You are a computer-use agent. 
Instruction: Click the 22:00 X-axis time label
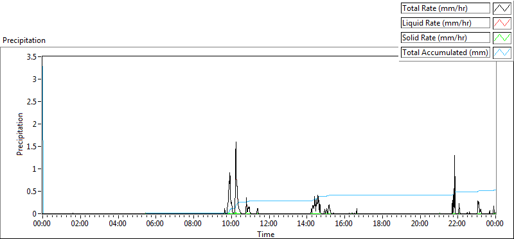pyautogui.click(x=457, y=224)
